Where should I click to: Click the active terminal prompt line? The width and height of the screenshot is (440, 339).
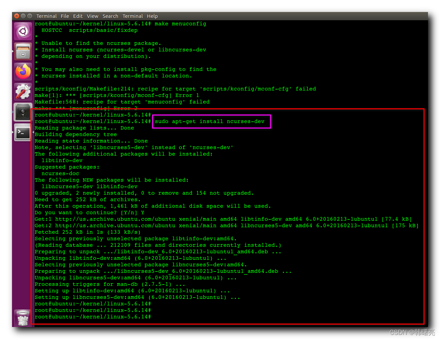[93, 317]
